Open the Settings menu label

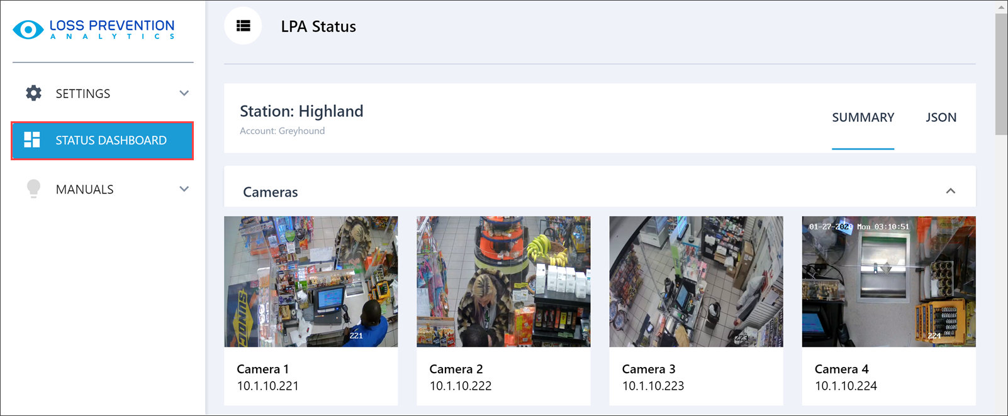click(x=83, y=94)
